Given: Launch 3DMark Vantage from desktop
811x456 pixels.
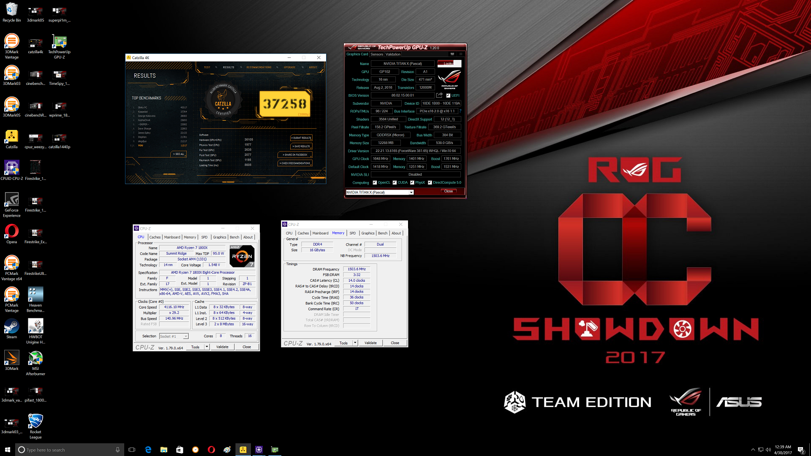Looking at the screenshot, I should [x=11, y=46].
